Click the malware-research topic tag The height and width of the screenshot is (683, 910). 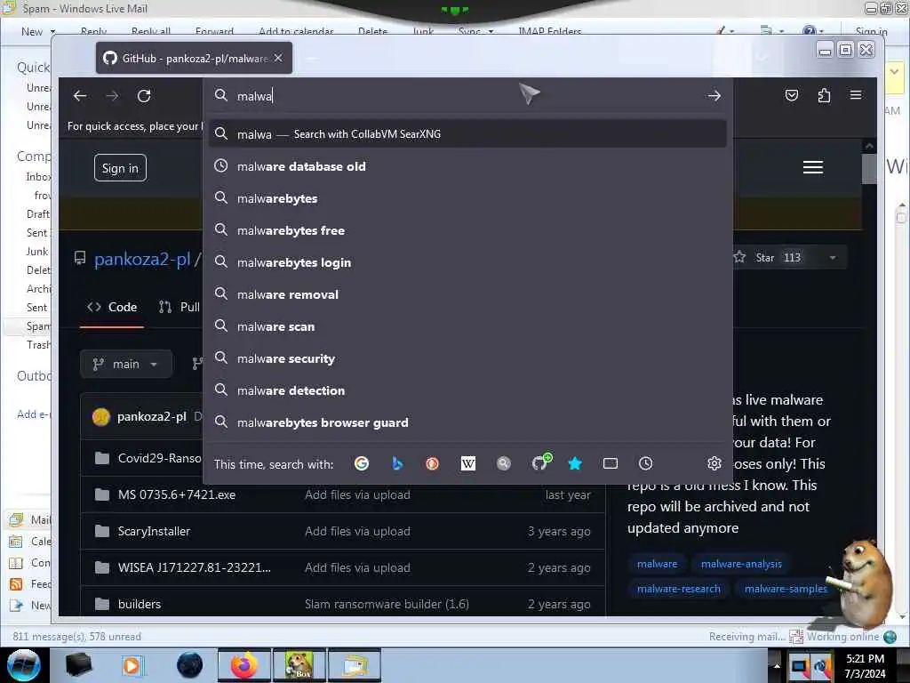678,589
